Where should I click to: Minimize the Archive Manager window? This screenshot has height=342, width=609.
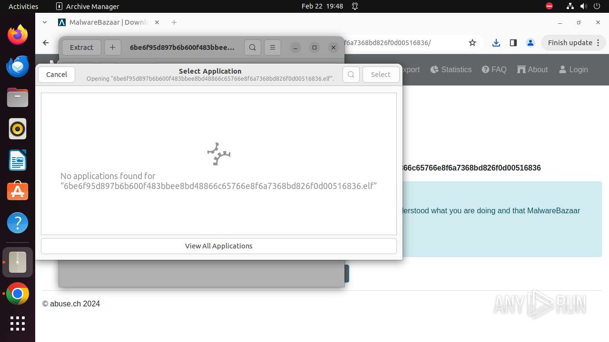pos(295,47)
